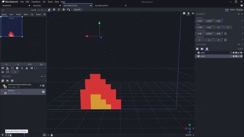Click the center pivot icon

click(225, 34)
